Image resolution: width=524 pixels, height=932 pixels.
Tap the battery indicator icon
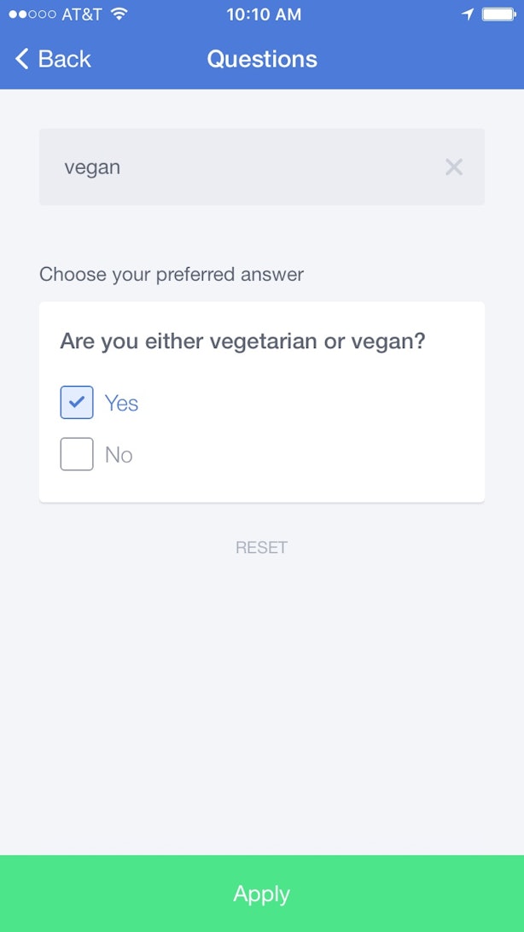pos(499,15)
